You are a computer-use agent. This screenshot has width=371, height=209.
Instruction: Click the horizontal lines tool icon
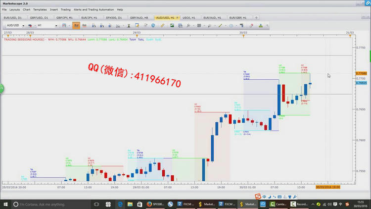pyautogui.click(x=199, y=25)
